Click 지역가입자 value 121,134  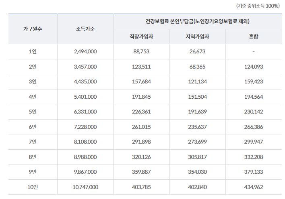coord(197,81)
